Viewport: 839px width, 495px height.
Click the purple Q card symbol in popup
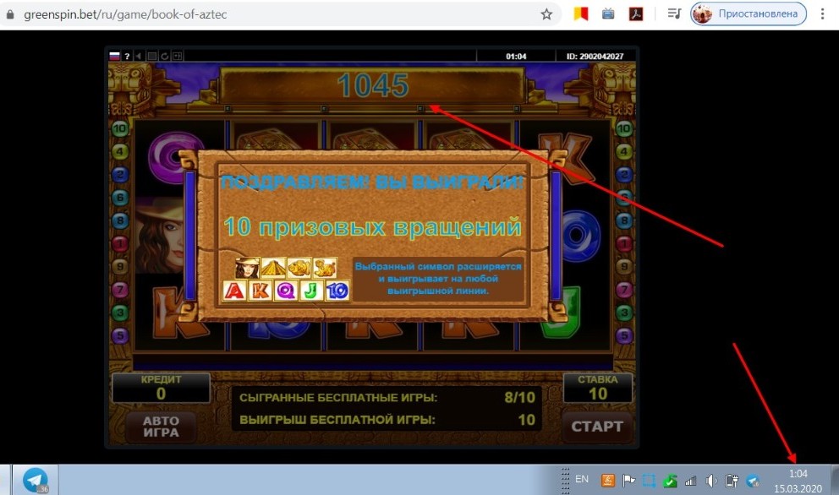[286, 291]
